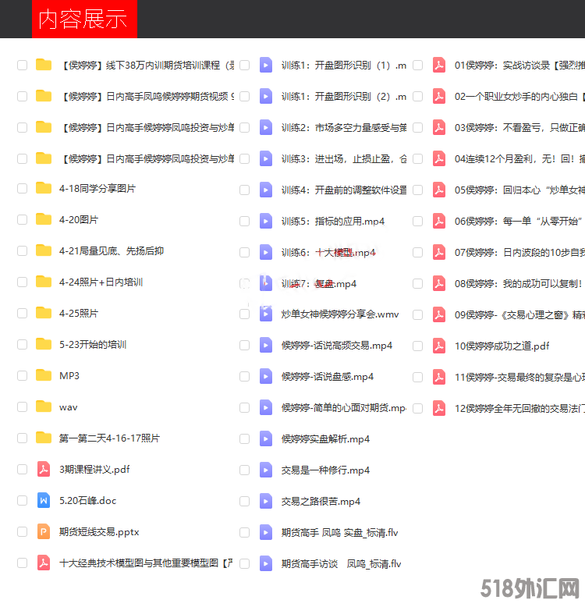Open file 训练1:开盘图形识别(1)

tap(343, 65)
